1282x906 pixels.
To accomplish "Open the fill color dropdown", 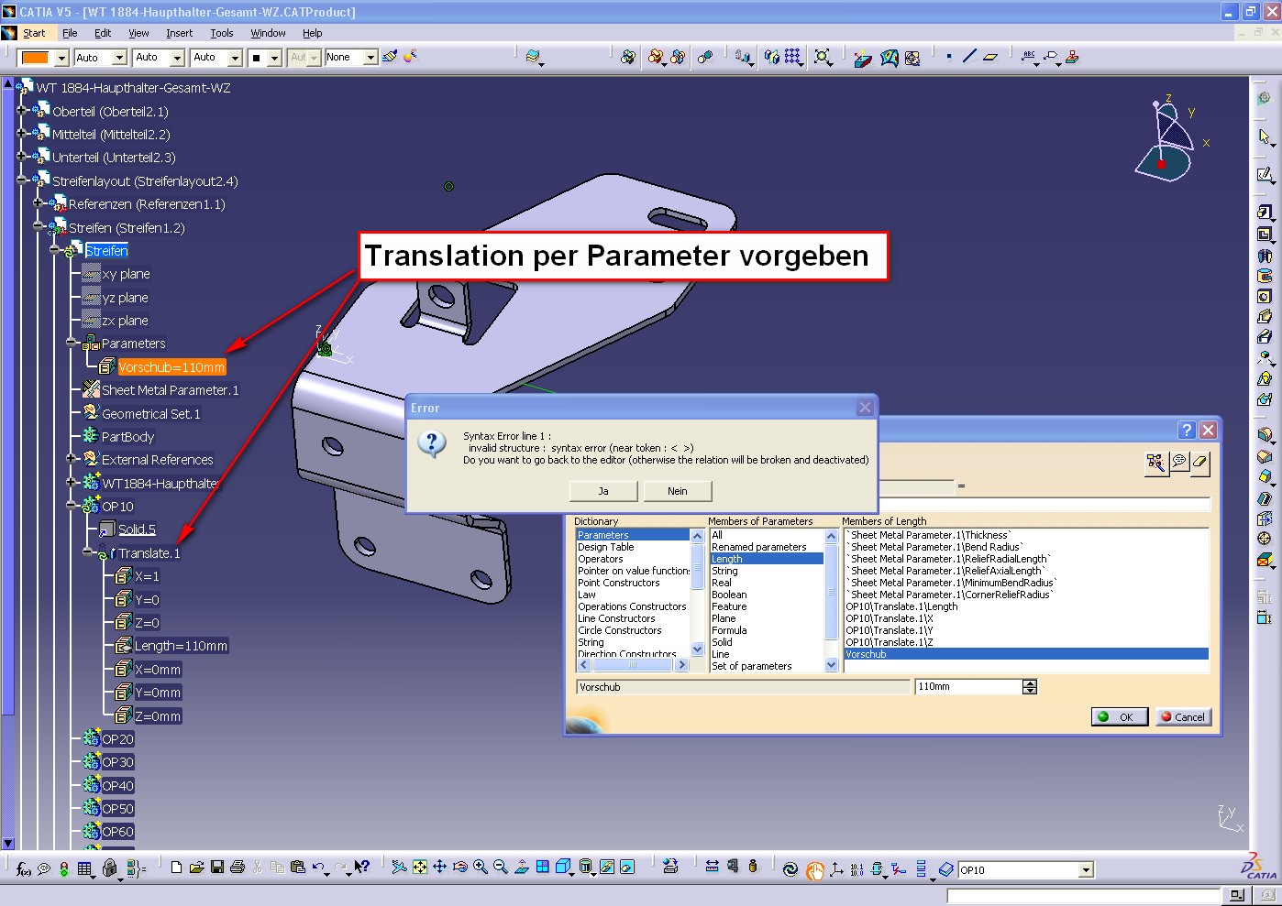I will 61,58.
